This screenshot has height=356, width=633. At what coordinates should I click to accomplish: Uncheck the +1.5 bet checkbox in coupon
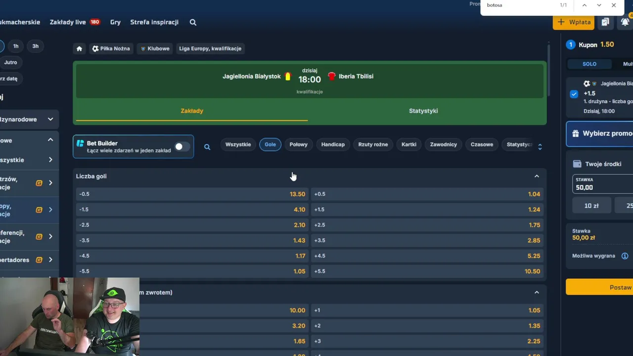pos(574,94)
